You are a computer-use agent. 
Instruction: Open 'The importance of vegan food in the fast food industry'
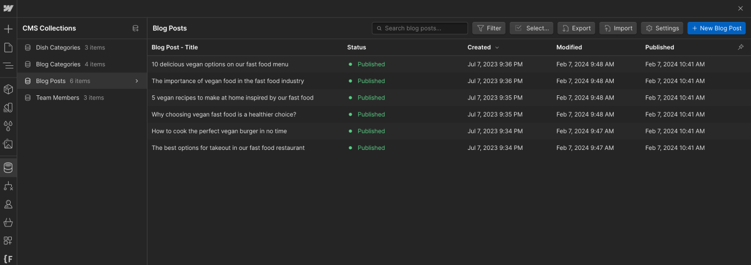228,81
